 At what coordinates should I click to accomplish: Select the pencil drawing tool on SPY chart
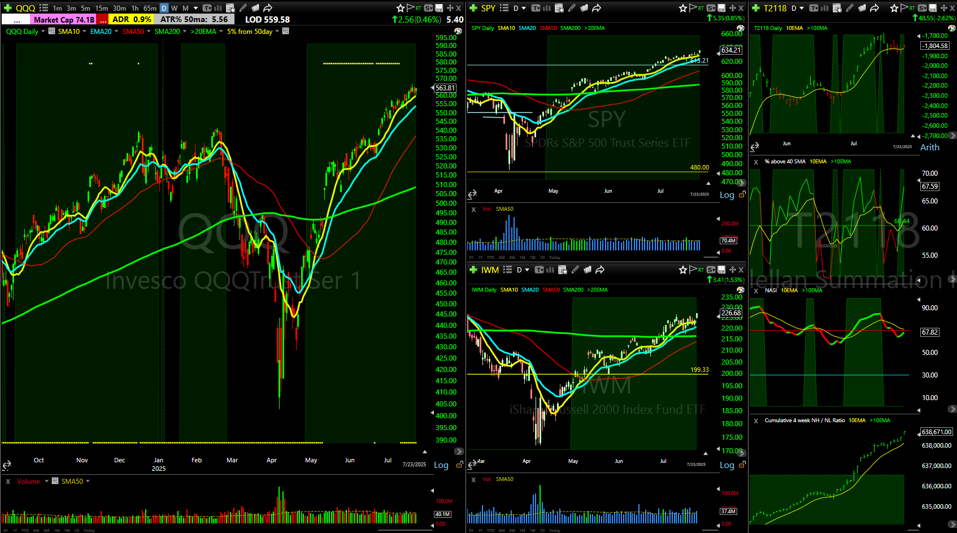pos(572,8)
